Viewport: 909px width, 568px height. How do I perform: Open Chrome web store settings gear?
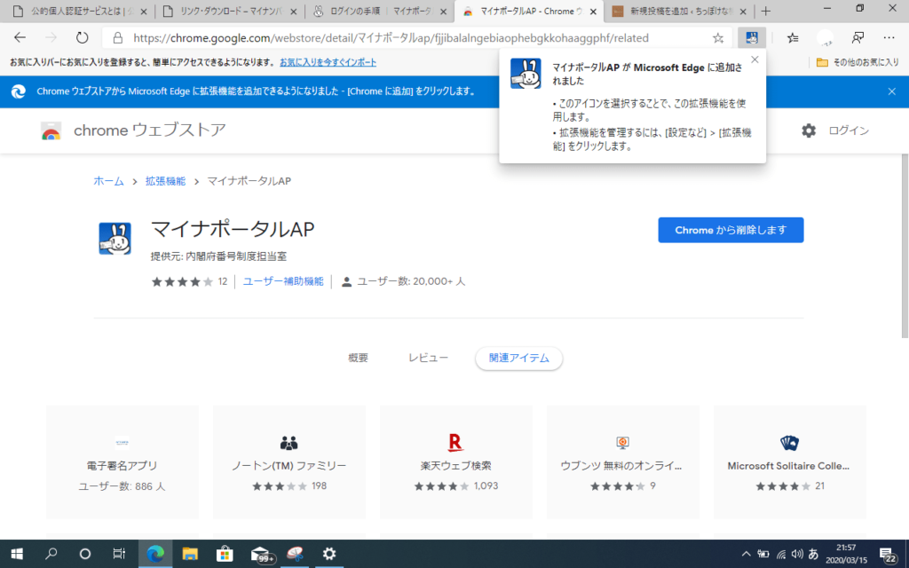(x=809, y=130)
